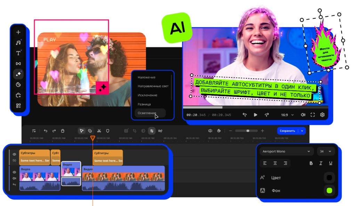Image resolution: width=353 pixels, height=206 pixels.
Task: Open text color Цвет black swatch
Action: click(329, 177)
